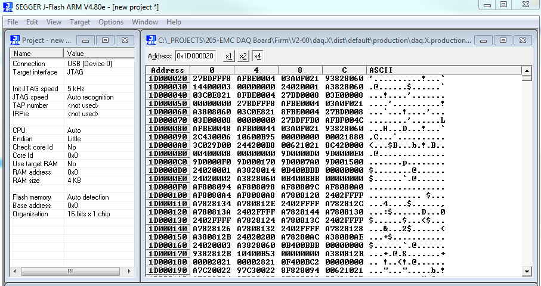This screenshot has width=541, height=286.
Task: Click the Project panel J-Flash icon
Action: click(14, 40)
